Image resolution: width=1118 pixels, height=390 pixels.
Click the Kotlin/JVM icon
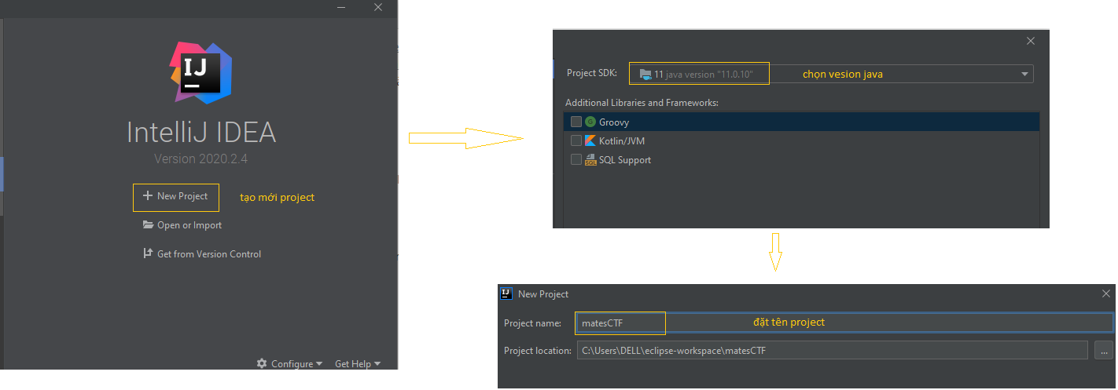point(590,140)
